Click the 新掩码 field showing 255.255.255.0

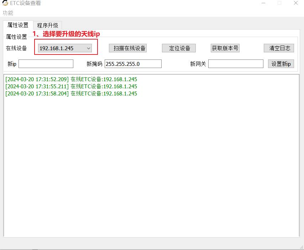pyautogui.click(x=133, y=64)
